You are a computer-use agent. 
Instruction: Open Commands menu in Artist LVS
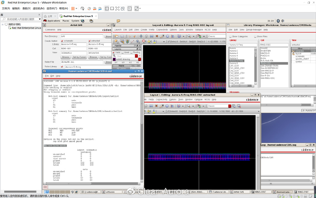50,30
